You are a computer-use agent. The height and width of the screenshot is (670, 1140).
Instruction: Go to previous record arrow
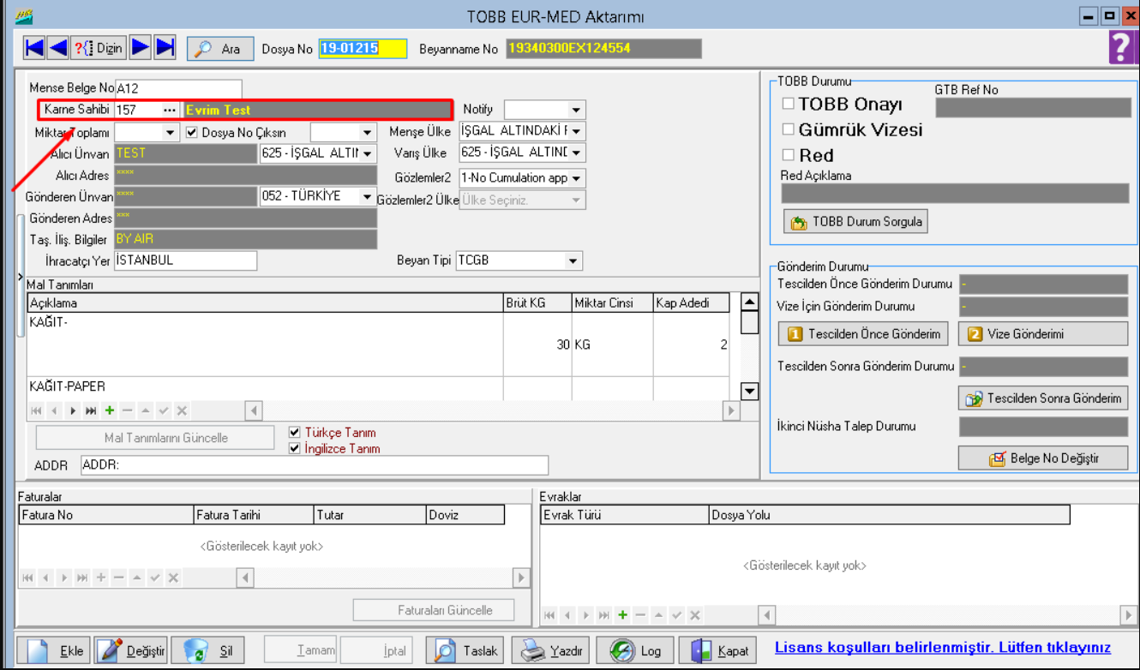pos(57,48)
